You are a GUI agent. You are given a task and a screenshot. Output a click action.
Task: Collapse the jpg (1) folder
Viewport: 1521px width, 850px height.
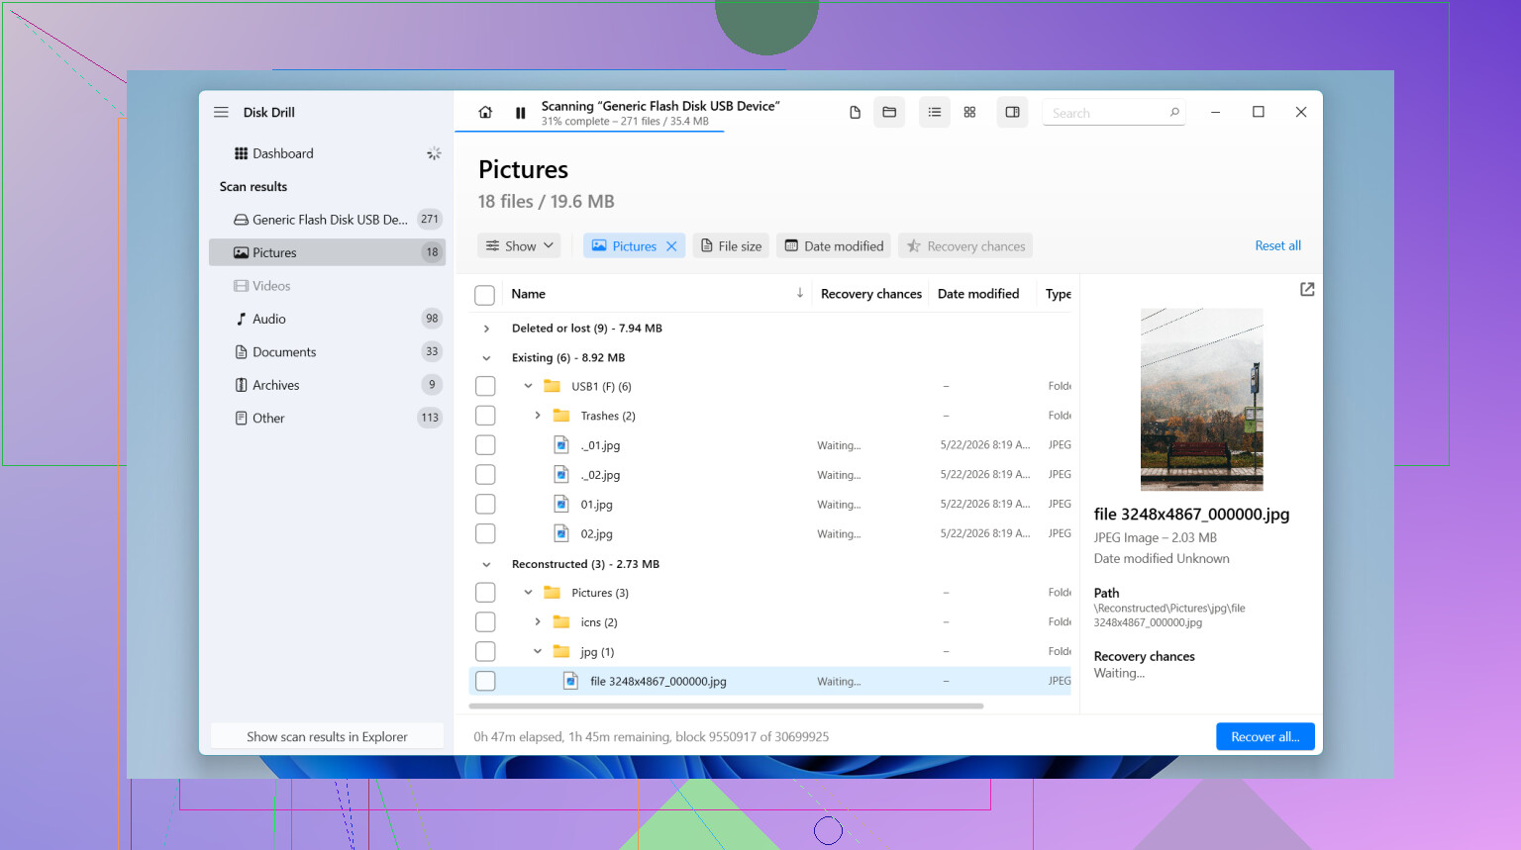538,651
